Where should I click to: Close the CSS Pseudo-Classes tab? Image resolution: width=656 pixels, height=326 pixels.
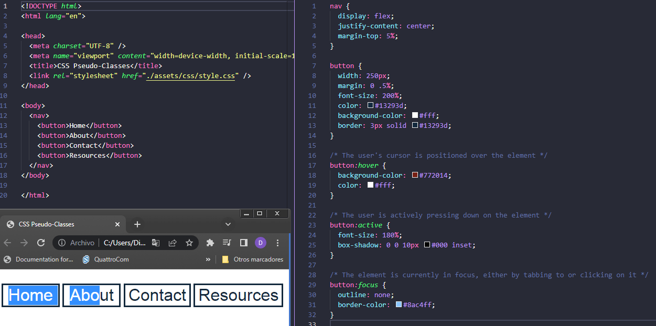(117, 224)
